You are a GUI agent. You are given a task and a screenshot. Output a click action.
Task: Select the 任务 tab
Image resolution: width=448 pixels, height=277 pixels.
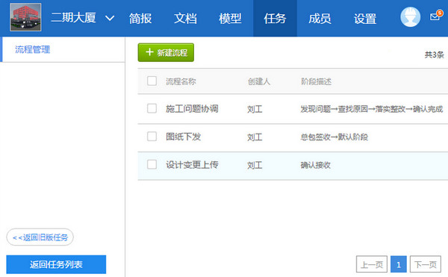click(275, 19)
